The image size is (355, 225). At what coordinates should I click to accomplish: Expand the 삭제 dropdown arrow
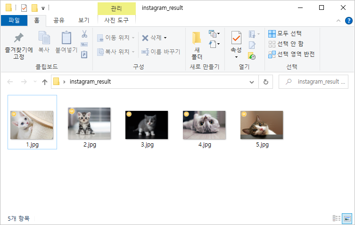click(x=165, y=38)
